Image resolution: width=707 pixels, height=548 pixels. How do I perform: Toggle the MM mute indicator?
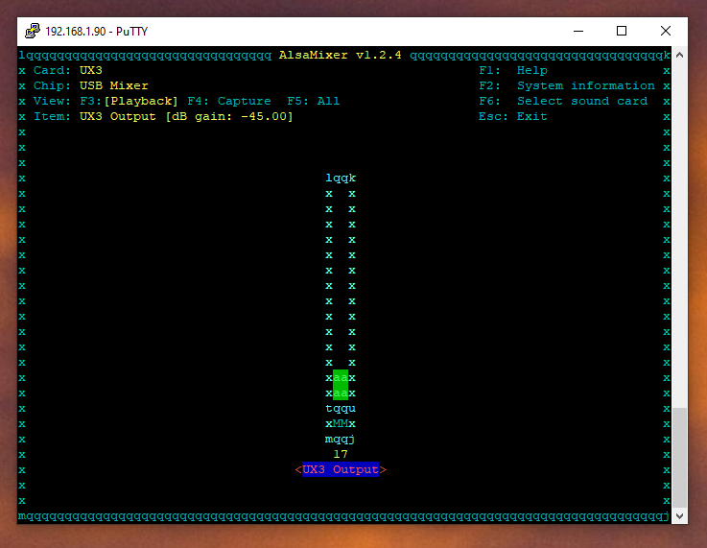pos(341,423)
